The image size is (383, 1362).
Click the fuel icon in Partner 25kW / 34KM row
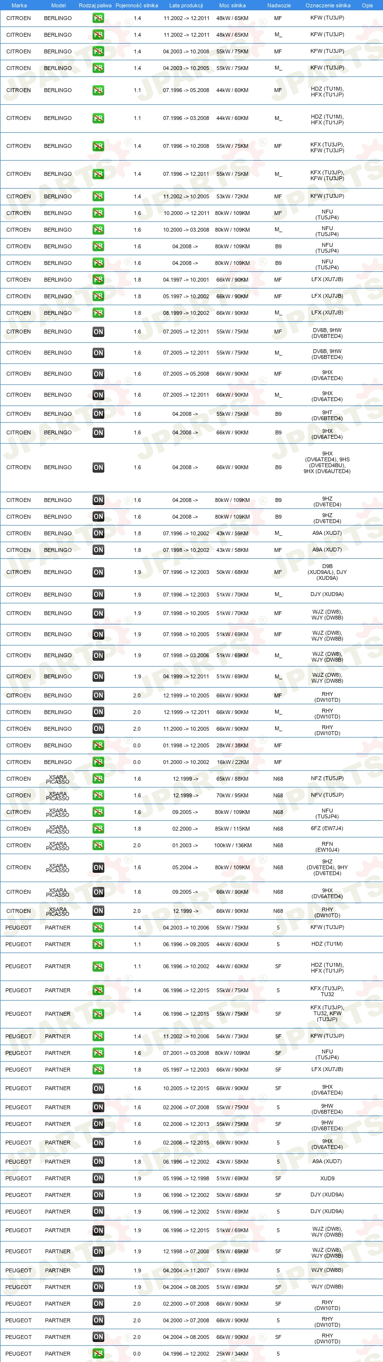(98, 1354)
